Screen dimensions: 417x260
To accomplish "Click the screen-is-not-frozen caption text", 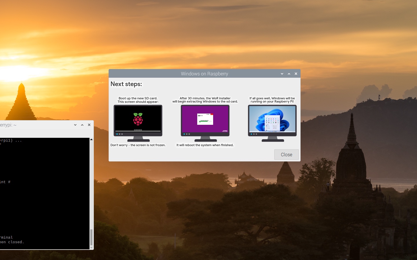I will click(138, 145).
